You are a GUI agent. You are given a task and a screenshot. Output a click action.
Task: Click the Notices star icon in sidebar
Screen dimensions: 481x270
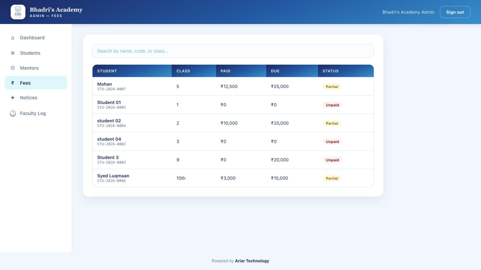pos(13,98)
